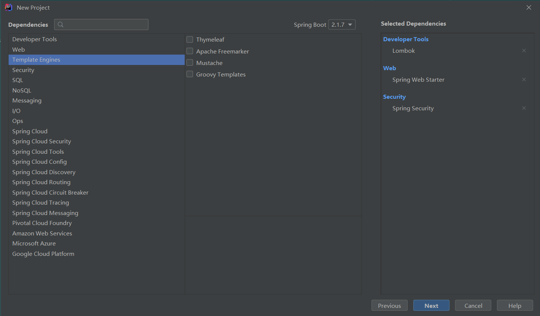Choose Google Cloud Platform category
The image size is (540, 316).
(x=97, y=254)
